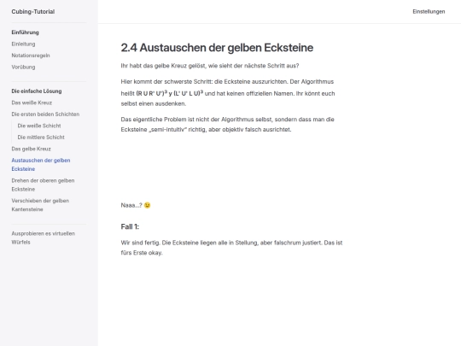This screenshot has width=461, height=346.
Task: Select the Vorübung sidebar entry
Action: (x=23, y=67)
